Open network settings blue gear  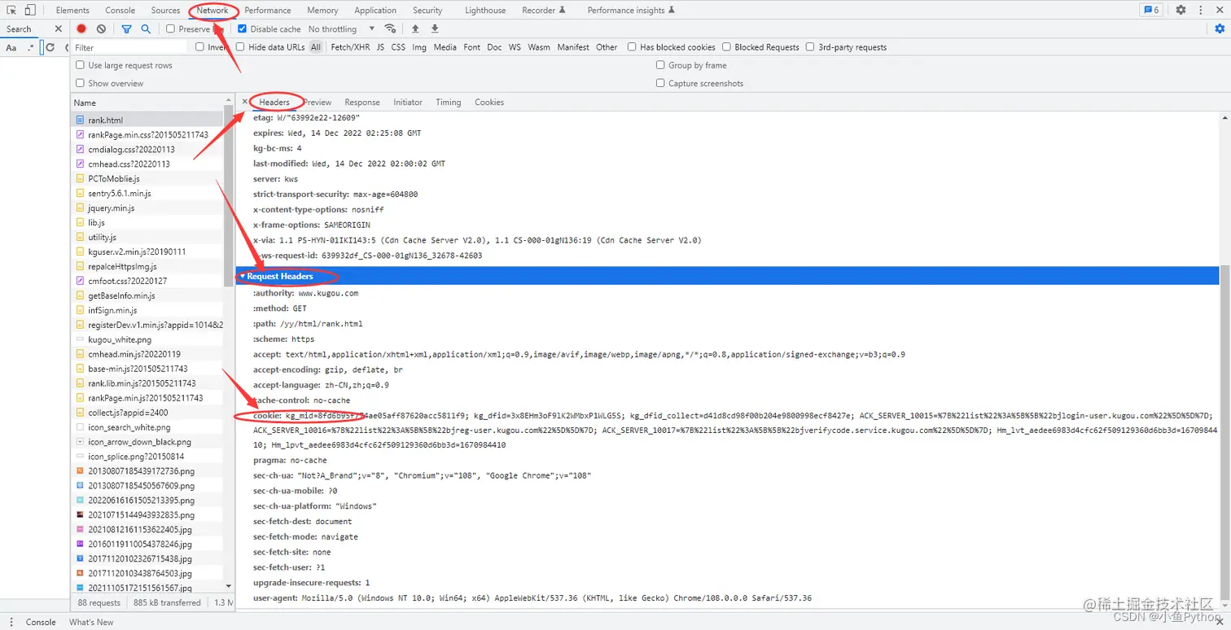pos(1219,28)
